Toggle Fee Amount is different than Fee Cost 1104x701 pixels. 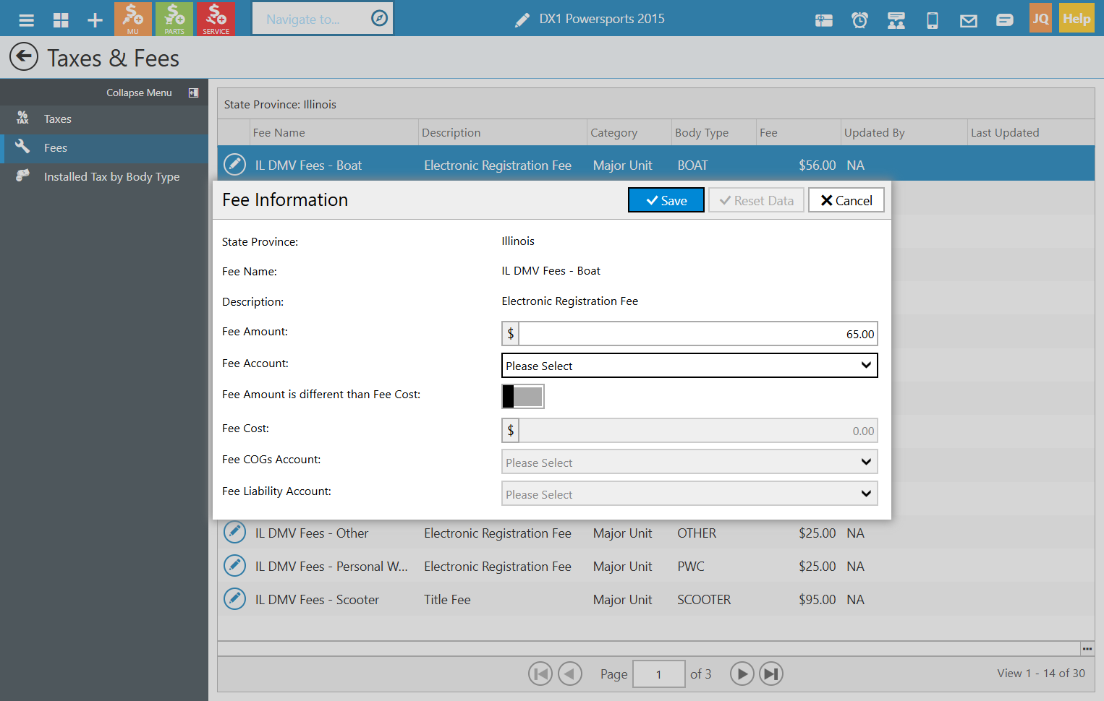point(523,396)
